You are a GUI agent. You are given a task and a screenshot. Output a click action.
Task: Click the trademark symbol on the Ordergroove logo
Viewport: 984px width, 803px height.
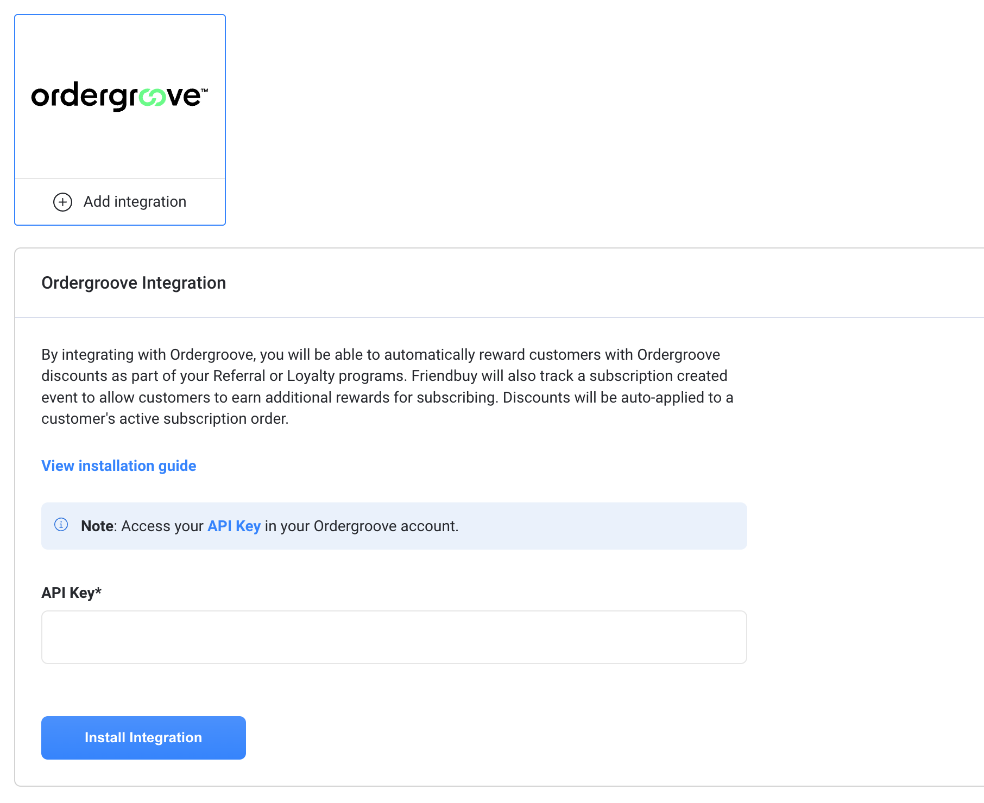204,90
